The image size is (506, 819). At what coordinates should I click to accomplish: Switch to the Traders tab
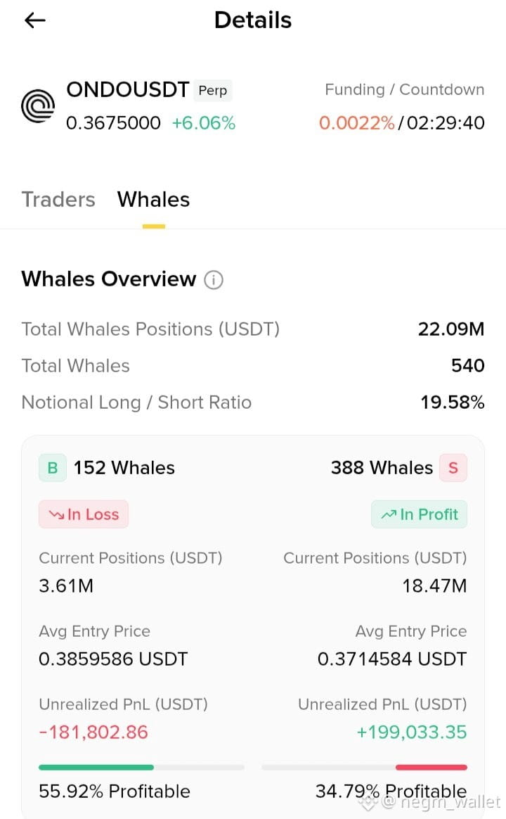pos(58,200)
